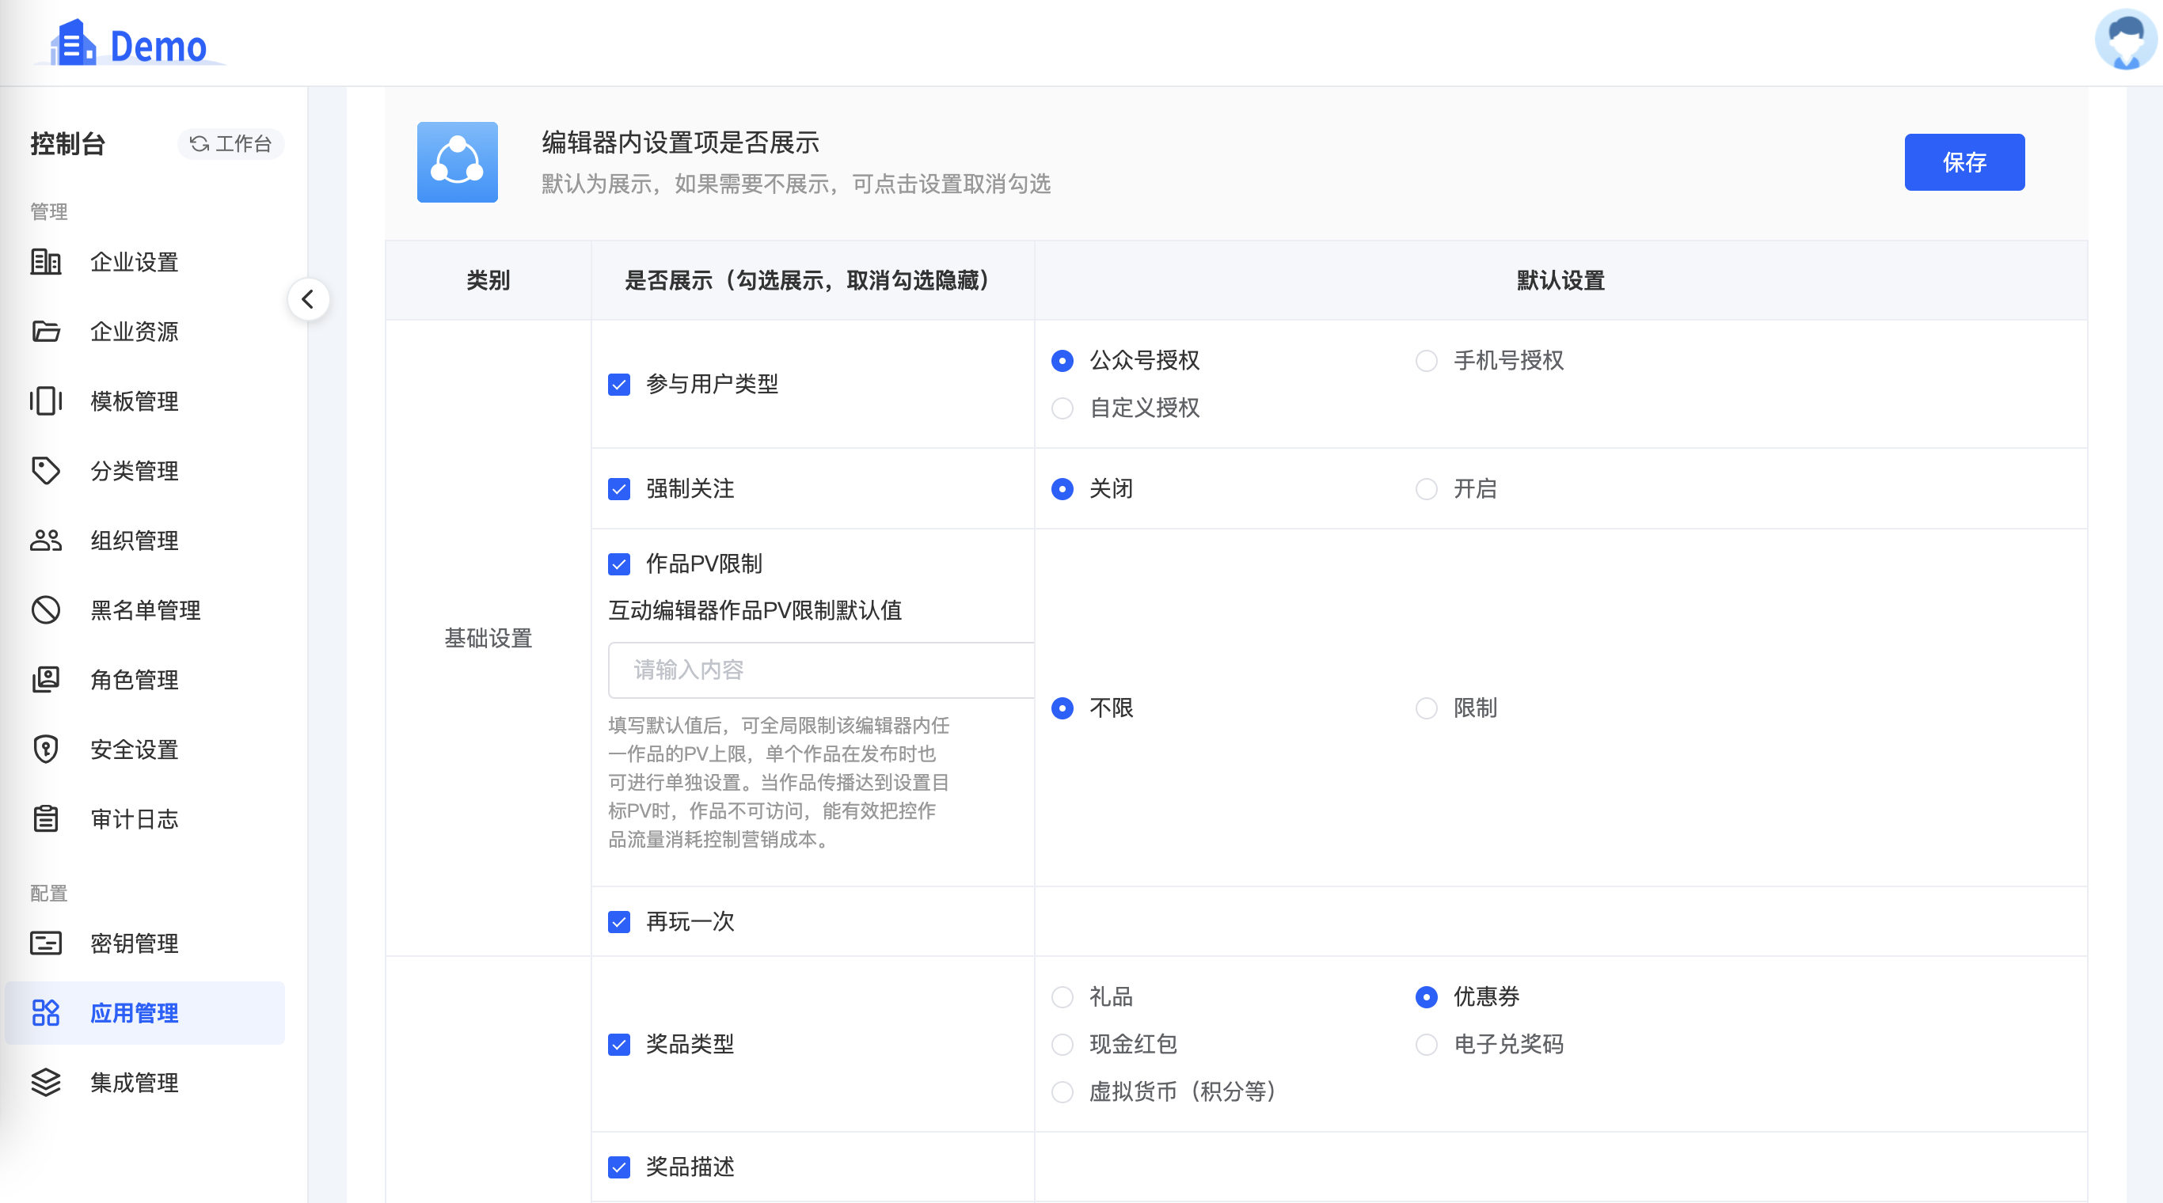Uncheck 强制关注 checkbox

(x=619, y=488)
